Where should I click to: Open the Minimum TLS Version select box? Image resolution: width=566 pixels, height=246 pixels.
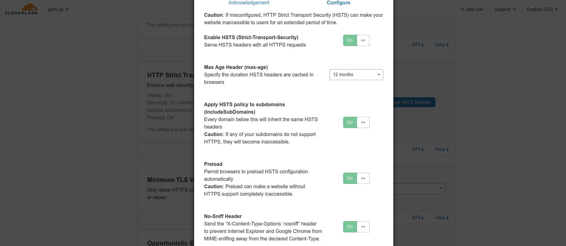click(419, 189)
